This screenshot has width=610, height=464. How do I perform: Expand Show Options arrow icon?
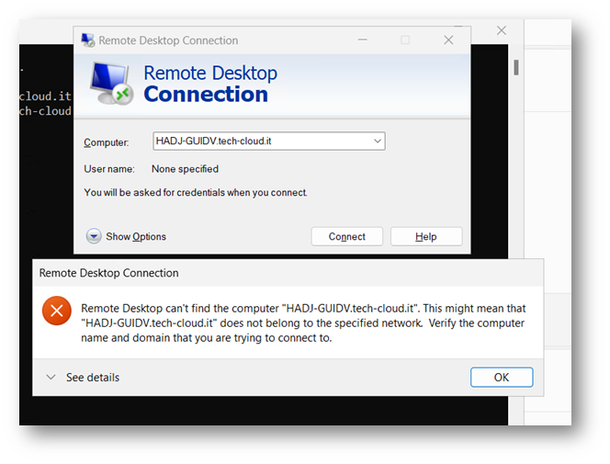(x=94, y=236)
